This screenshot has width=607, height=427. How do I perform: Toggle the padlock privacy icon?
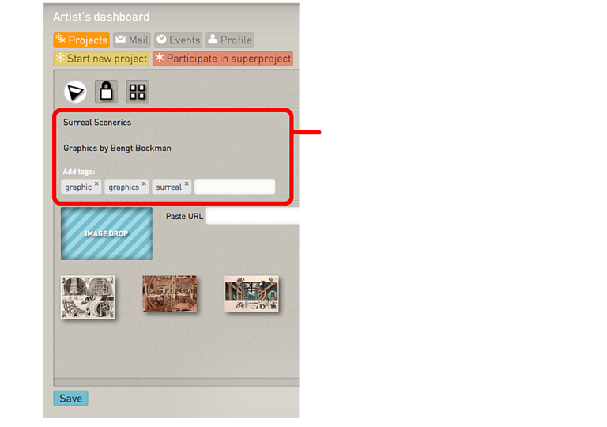click(107, 92)
